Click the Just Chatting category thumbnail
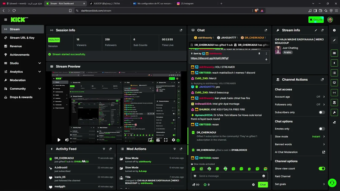Viewport: 340px width, 191px height. point(278,50)
